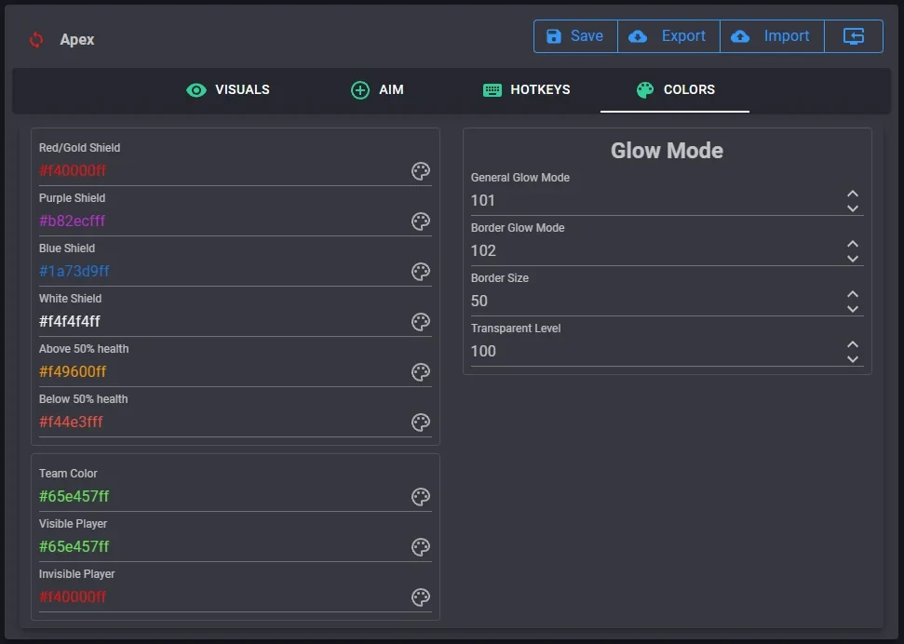Open the AIM tab

point(377,90)
